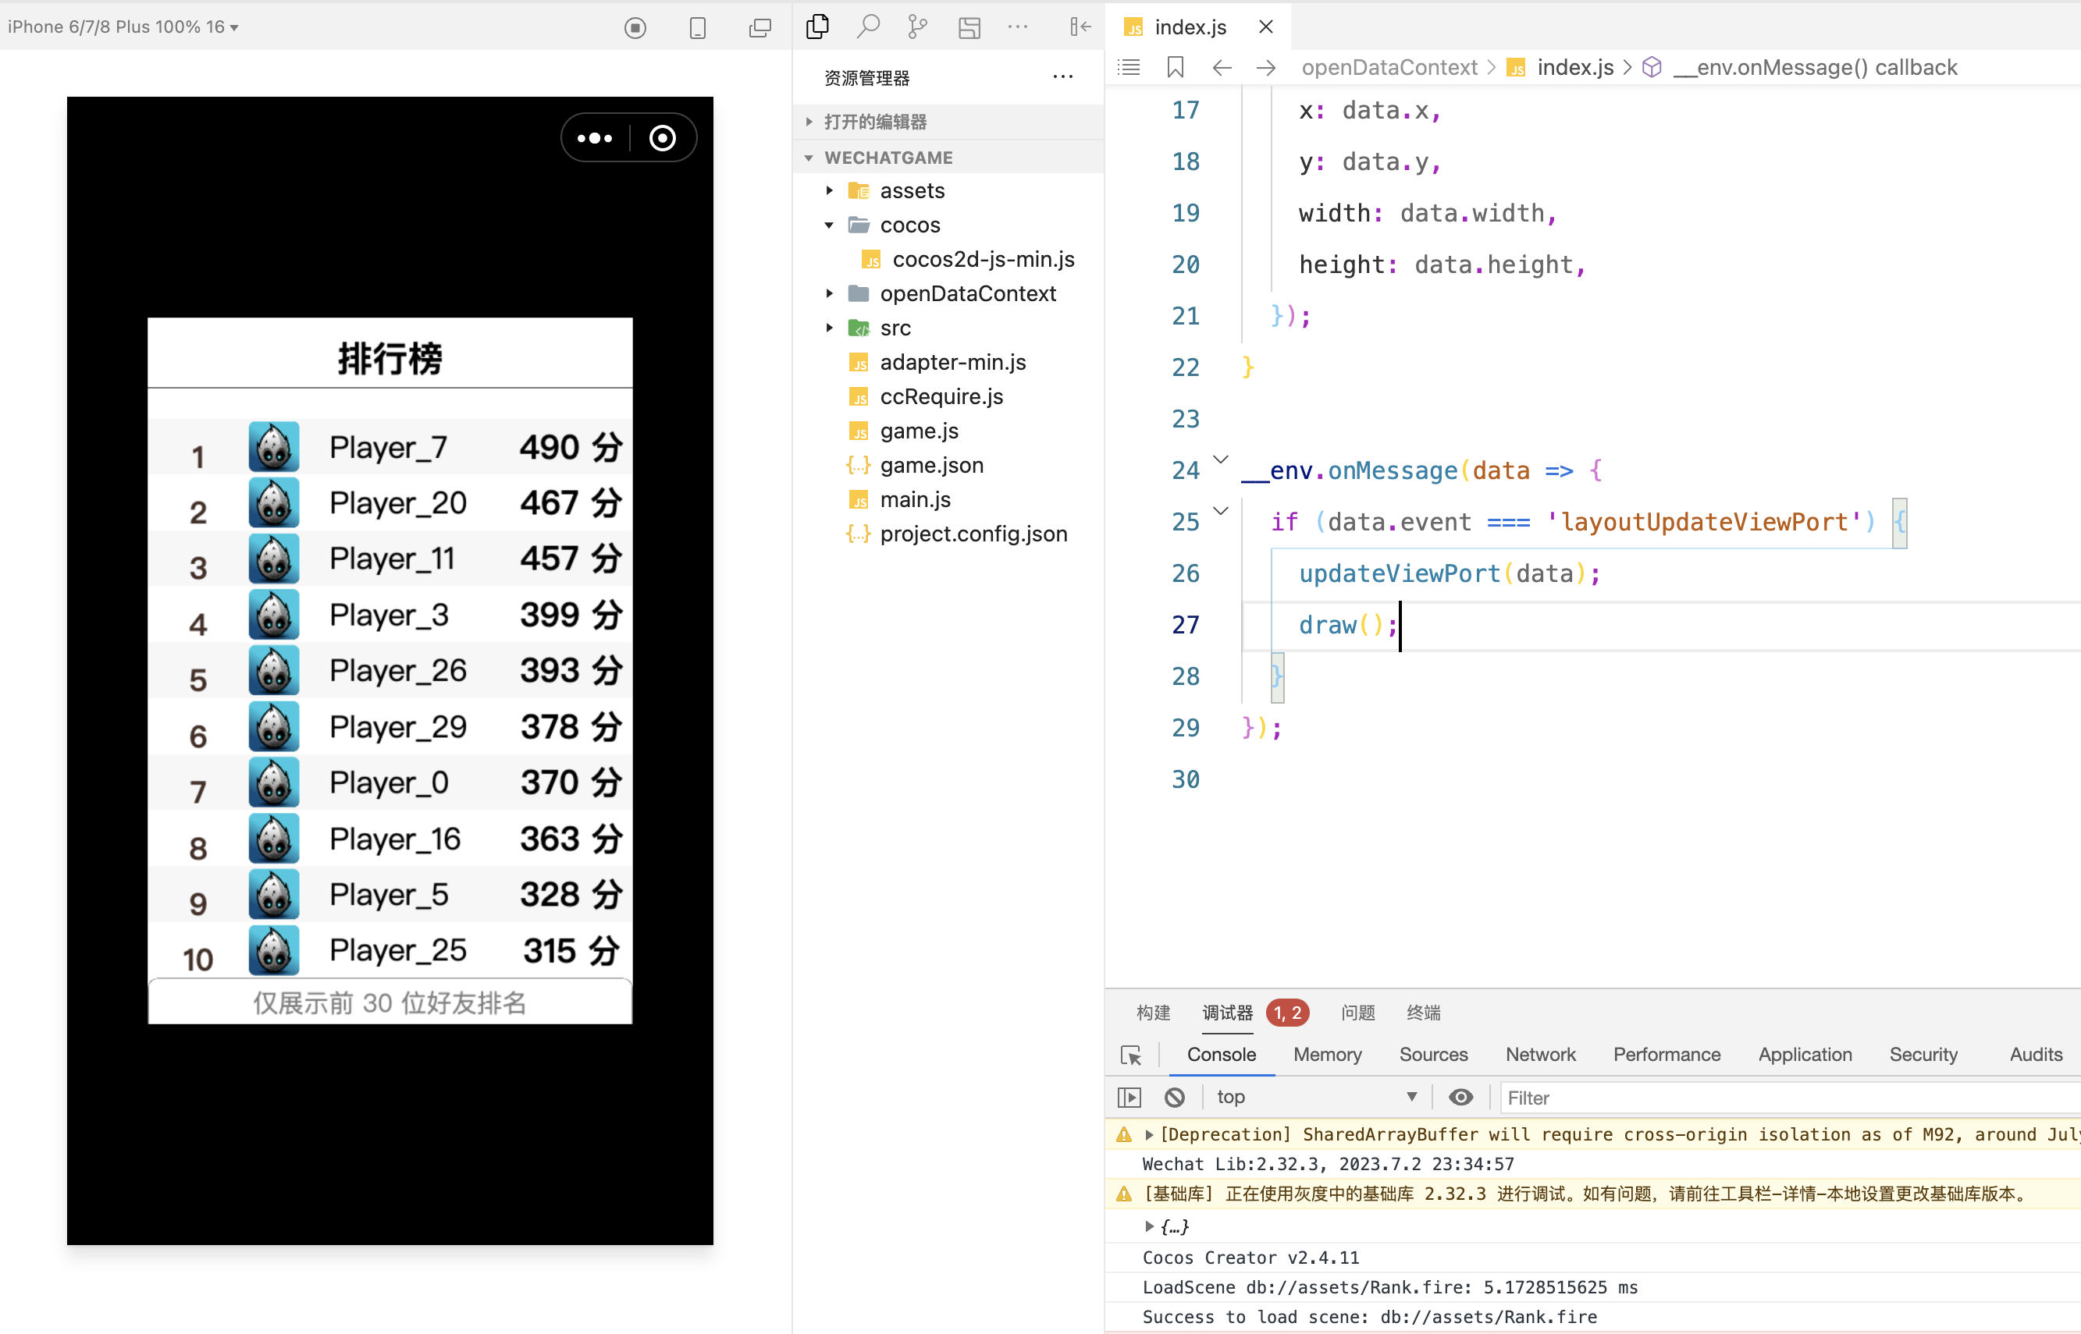Image resolution: width=2081 pixels, height=1334 pixels.
Task: Clear console with the ban icon
Action: (1176, 1098)
